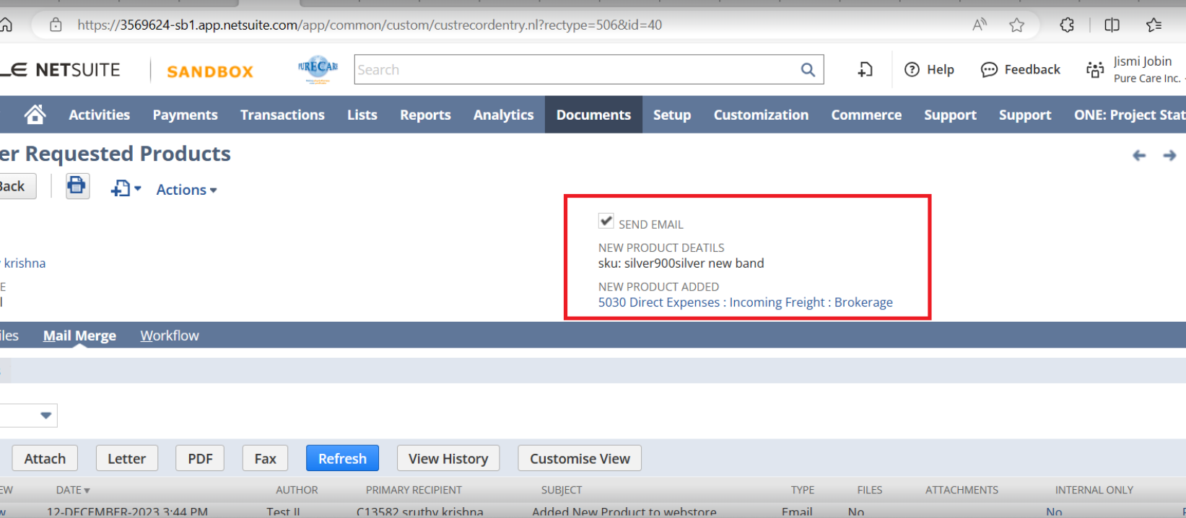1186x518 pixels.
Task: Click the search magnifier icon
Action: point(808,70)
